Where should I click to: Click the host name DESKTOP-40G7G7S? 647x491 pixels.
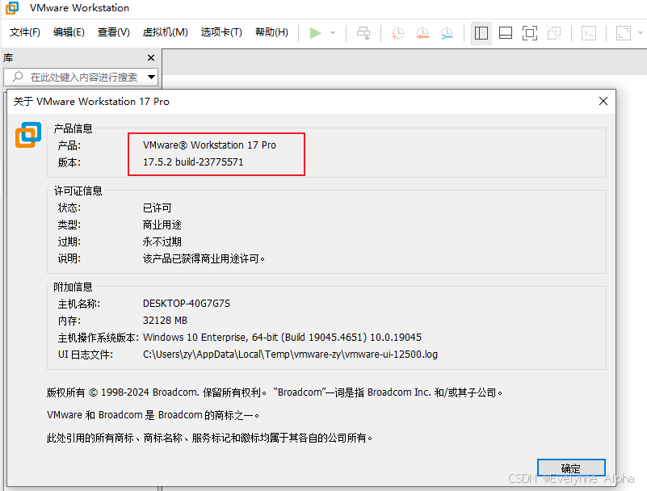point(187,304)
